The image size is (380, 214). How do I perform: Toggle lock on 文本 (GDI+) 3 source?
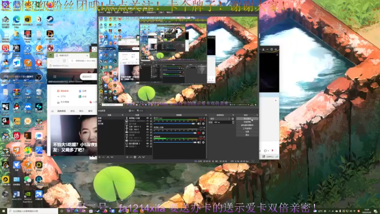pyautogui.click(x=151, y=126)
